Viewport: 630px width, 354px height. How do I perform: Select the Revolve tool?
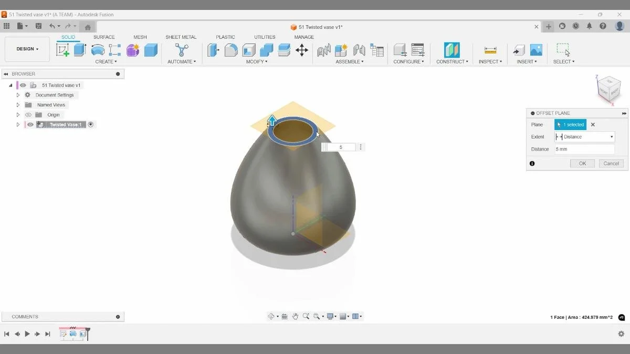[x=98, y=50]
